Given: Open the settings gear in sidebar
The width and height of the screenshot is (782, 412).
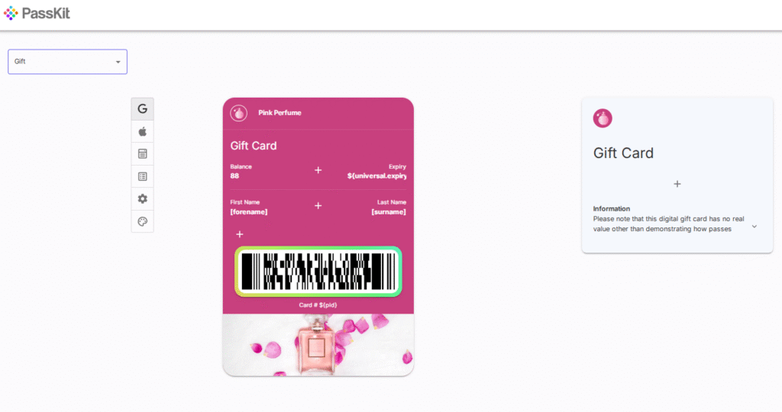Looking at the screenshot, I should (x=142, y=199).
